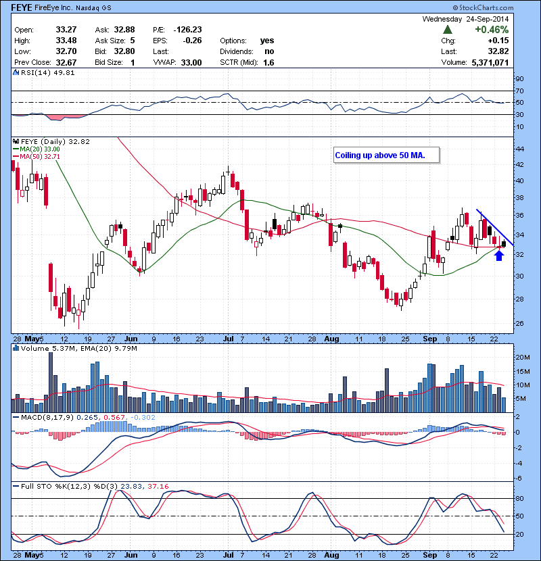
Task: Click the MACD legend line marker
Action: pos(16,417)
